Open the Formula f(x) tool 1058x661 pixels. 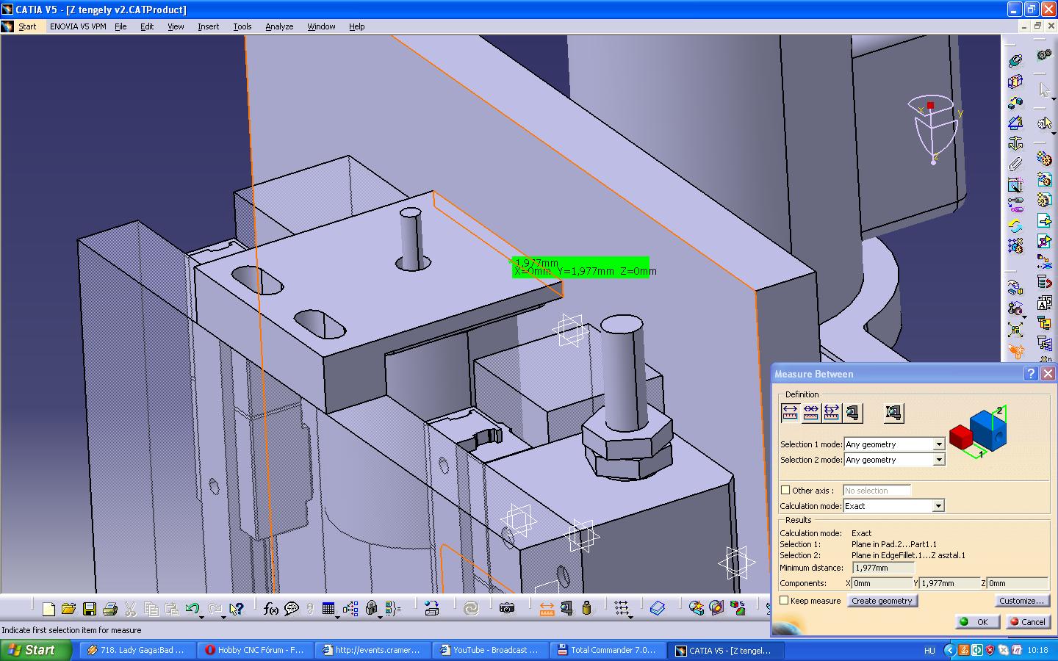pyautogui.click(x=270, y=609)
